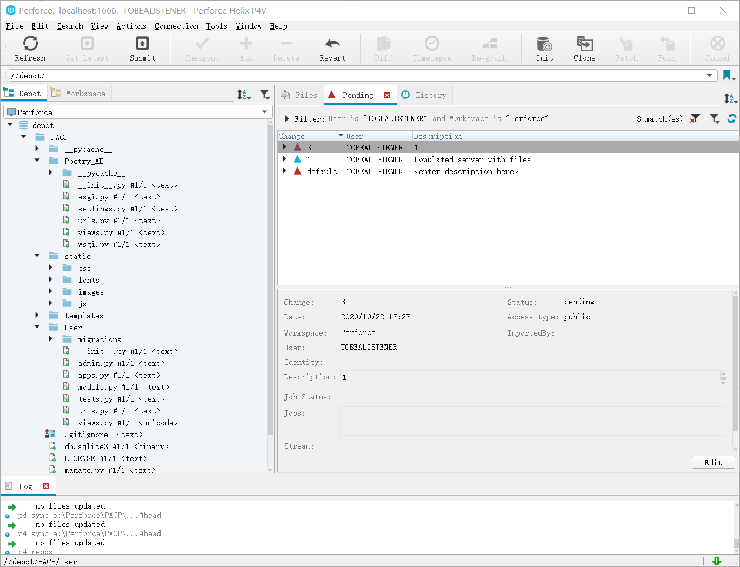Close the Pending tab with red x

click(387, 95)
